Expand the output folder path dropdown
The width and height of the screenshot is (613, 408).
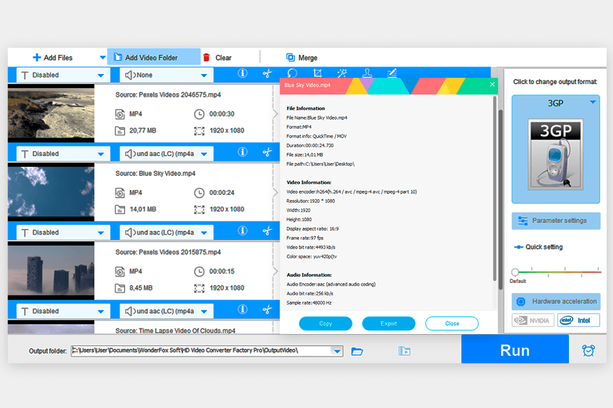(x=338, y=350)
